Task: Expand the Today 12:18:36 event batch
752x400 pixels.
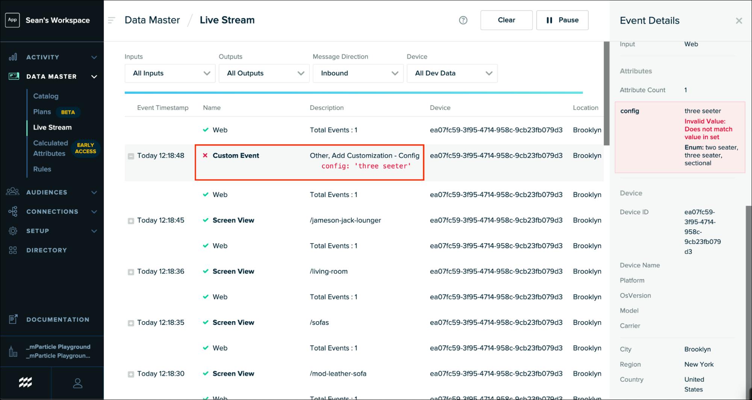Action: pos(131,272)
